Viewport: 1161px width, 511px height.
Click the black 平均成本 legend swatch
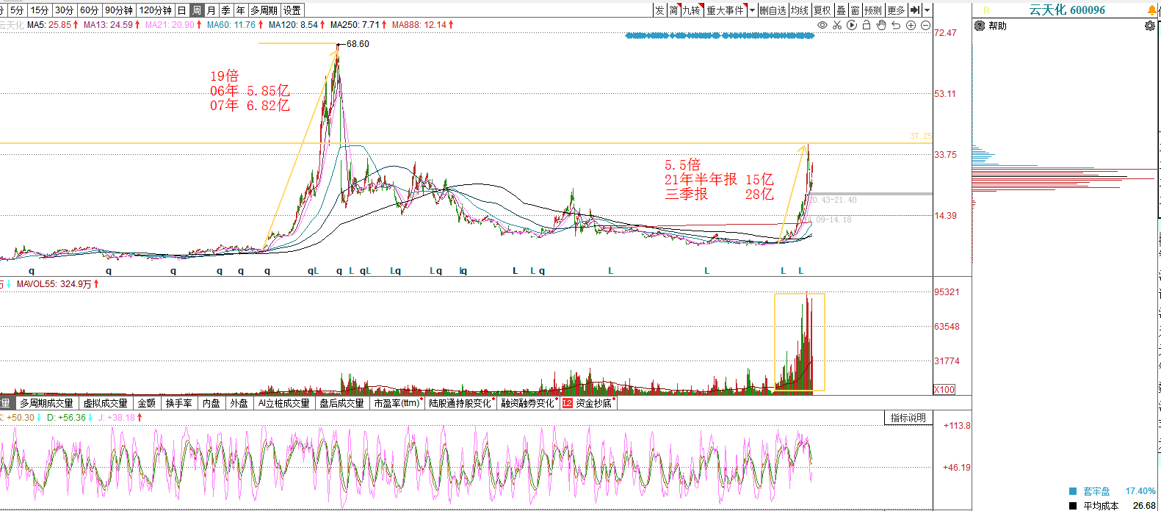(x=1073, y=506)
